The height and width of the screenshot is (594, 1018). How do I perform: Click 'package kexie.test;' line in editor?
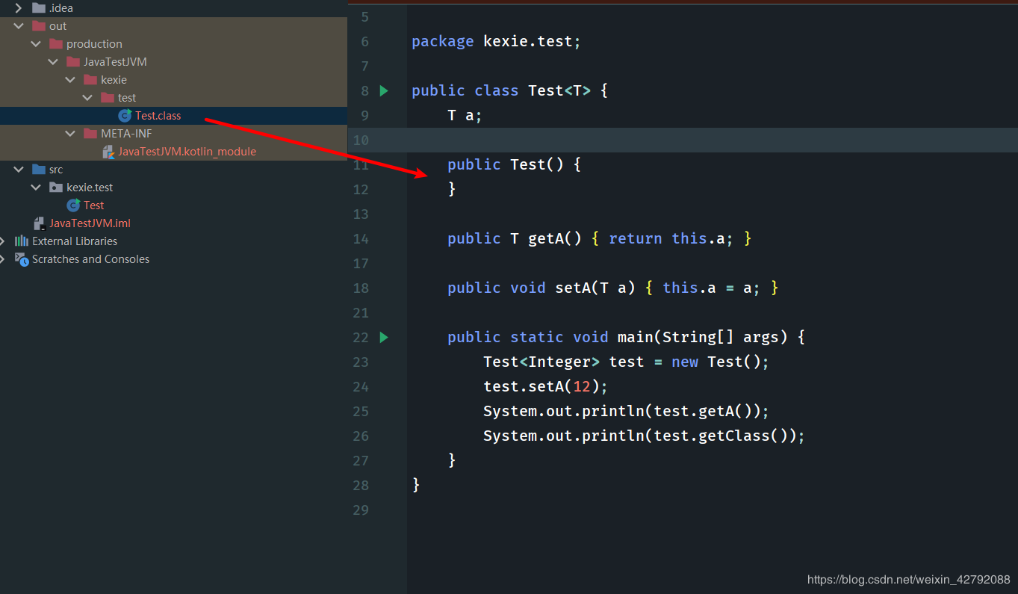pos(496,42)
